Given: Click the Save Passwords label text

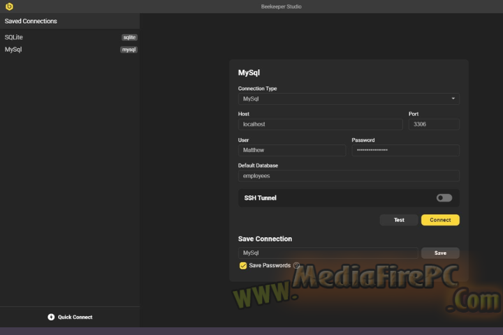Looking at the screenshot, I should coord(270,265).
